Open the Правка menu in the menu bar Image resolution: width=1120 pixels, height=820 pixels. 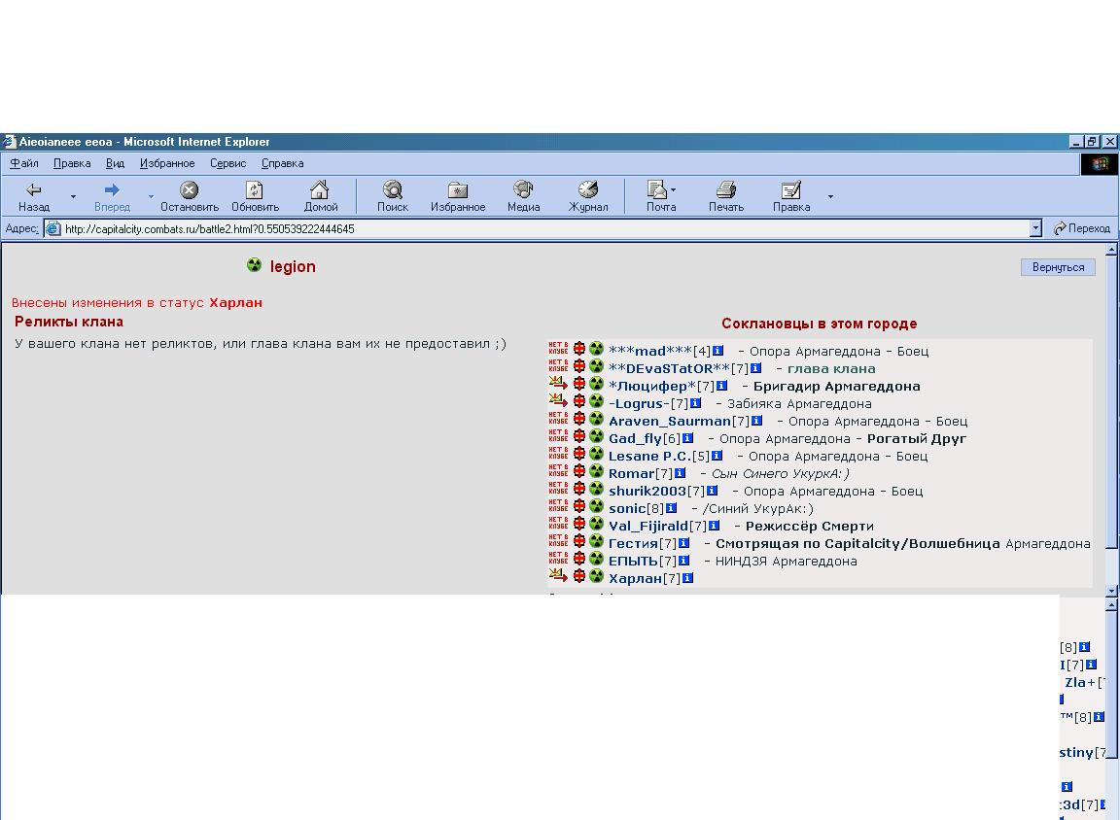click(72, 163)
